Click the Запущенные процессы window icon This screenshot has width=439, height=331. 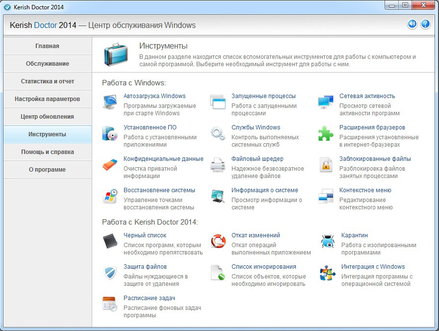pyautogui.click(x=218, y=102)
